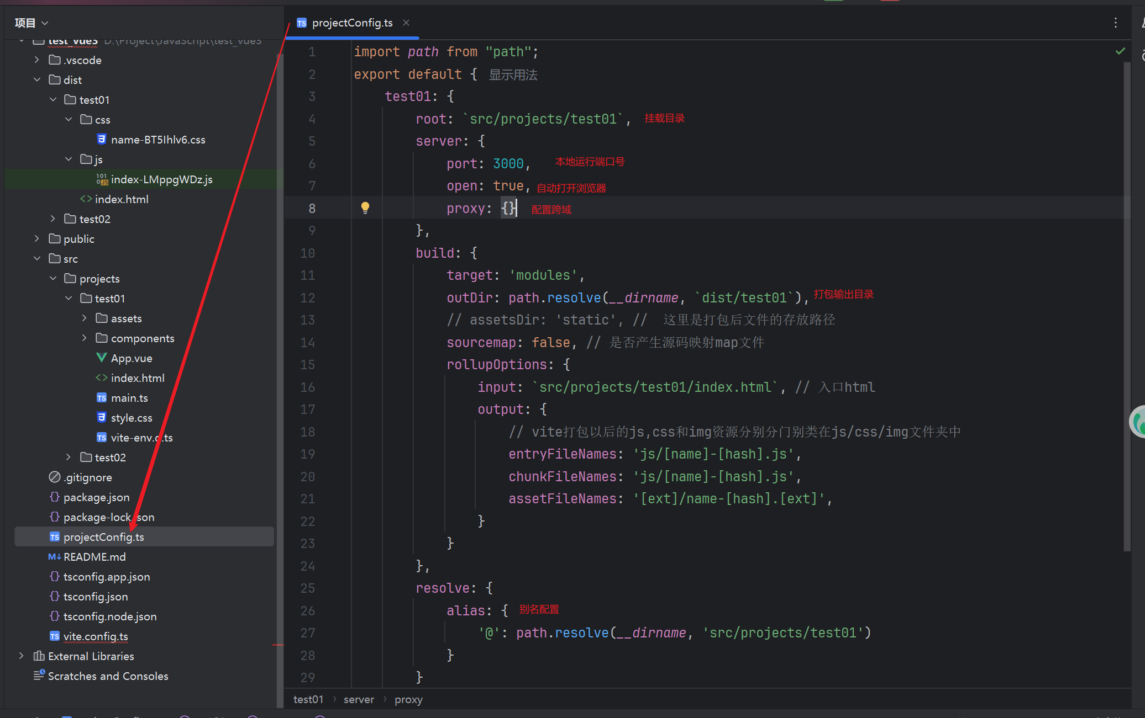Expand the .vscode folder
1145x718 pixels.
click(37, 60)
